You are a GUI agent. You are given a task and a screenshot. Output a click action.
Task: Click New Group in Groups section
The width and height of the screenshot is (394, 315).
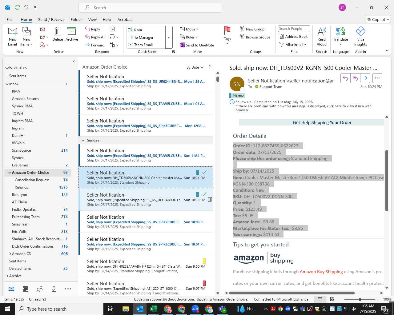pos(252,29)
